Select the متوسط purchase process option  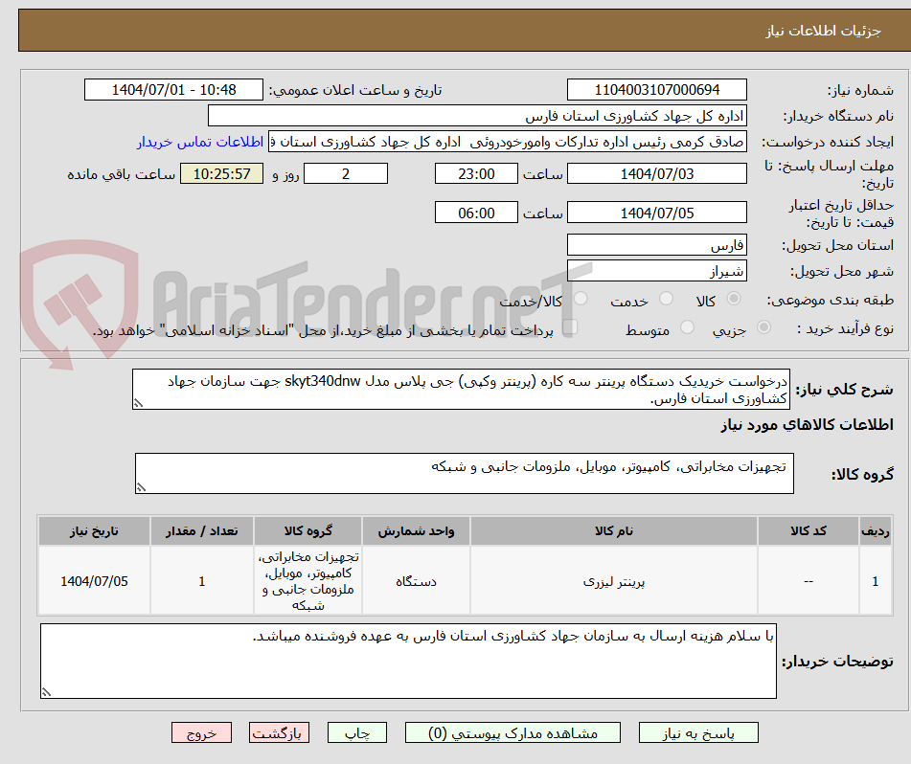686,325
